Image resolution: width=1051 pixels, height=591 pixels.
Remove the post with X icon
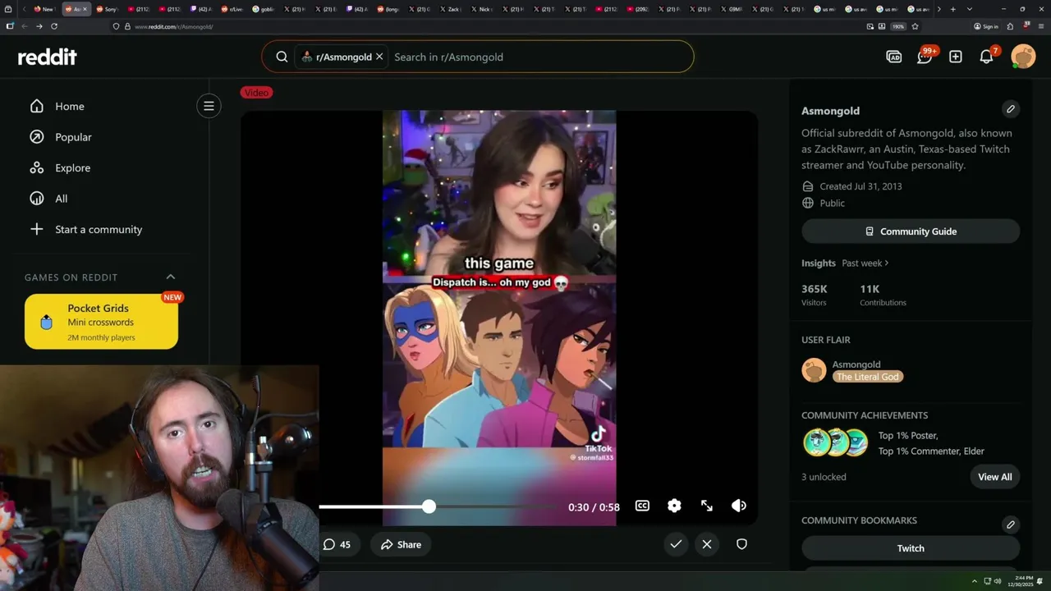(x=707, y=543)
